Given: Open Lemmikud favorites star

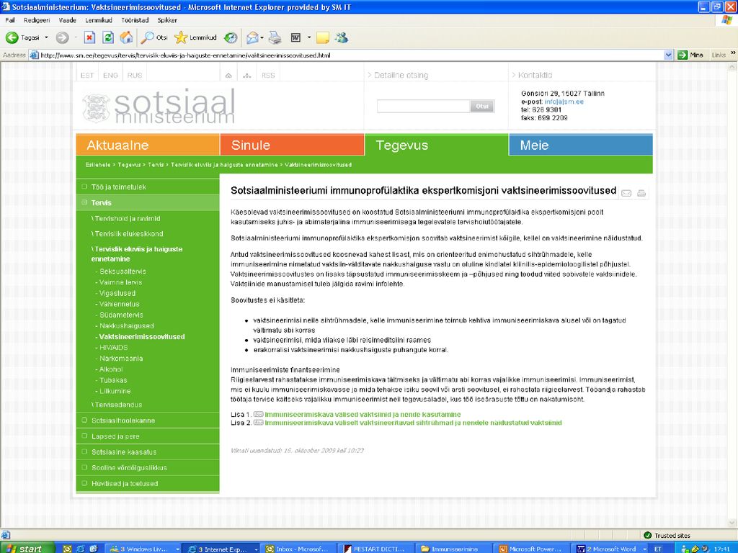Looking at the screenshot, I should click(195, 37).
